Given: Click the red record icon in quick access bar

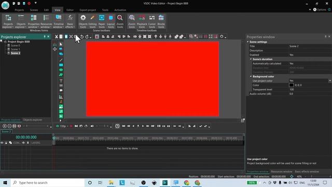Looking at the screenshot, I should [29, 4].
